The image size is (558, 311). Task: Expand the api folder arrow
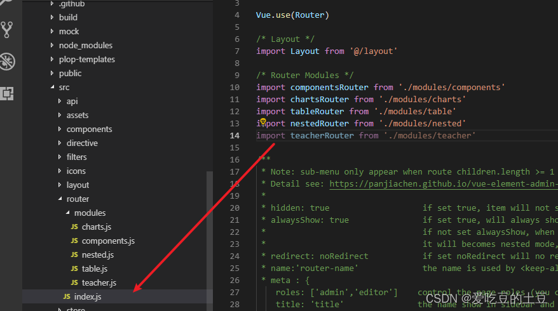[x=60, y=101]
